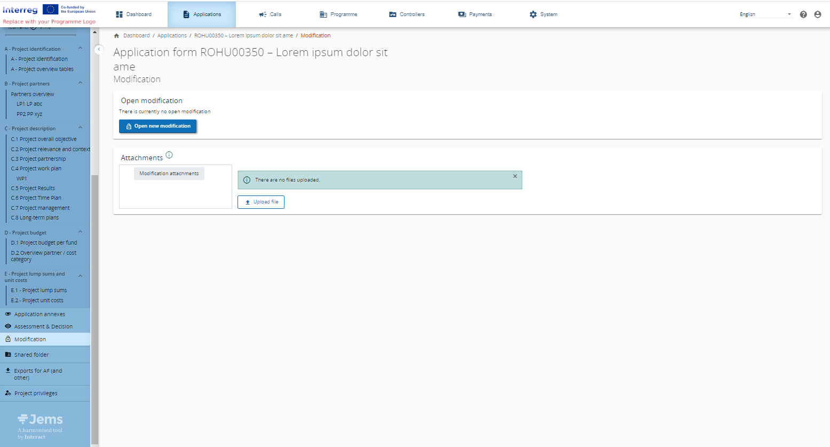Viewport: 830px width, 447px height.
Task: Click the Upload file button
Action: point(261,202)
